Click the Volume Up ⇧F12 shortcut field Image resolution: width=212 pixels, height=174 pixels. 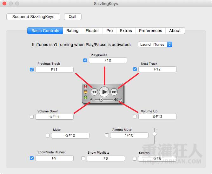point(157,117)
